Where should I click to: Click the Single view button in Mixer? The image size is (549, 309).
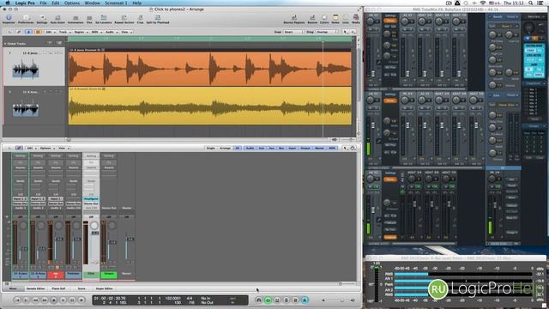[x=210, y=148]
